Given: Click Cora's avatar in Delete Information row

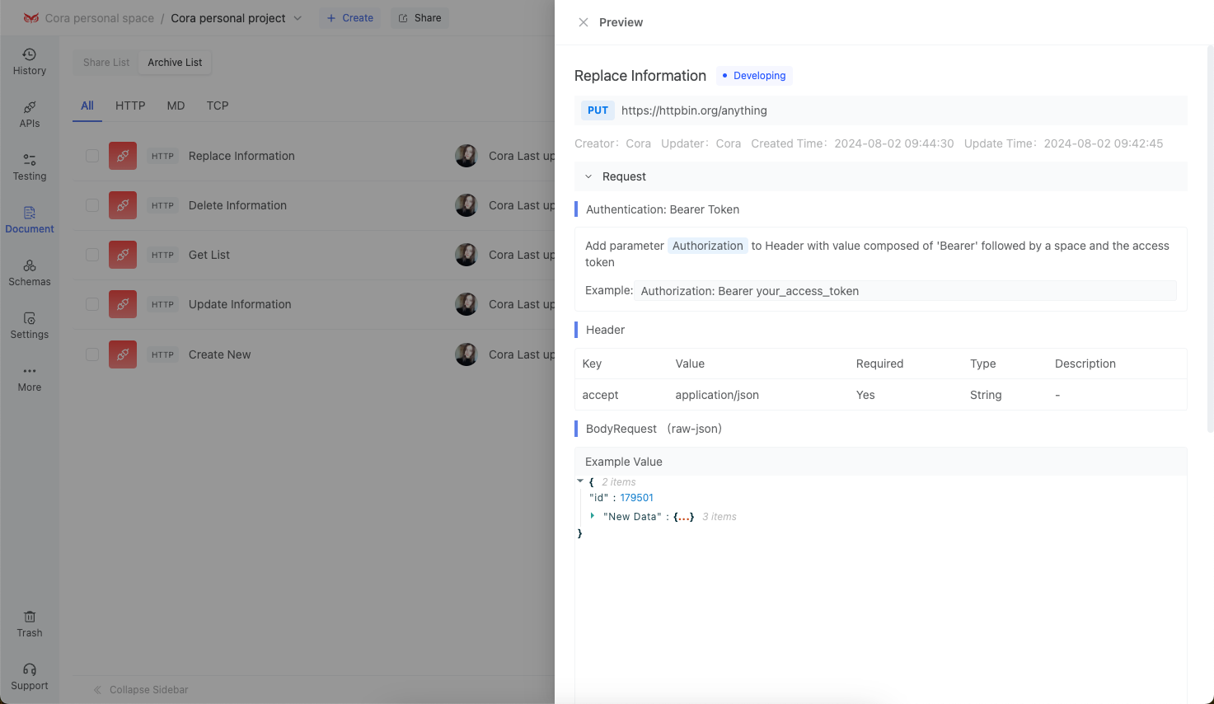Looking at the screenshot, I should click(466, 205).
